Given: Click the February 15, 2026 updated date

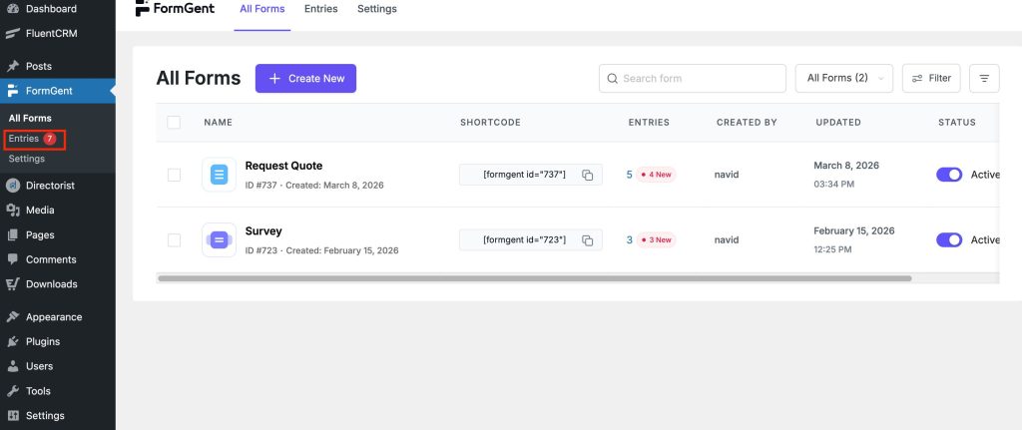Looking at the screenshot, I should coord(854,230).
